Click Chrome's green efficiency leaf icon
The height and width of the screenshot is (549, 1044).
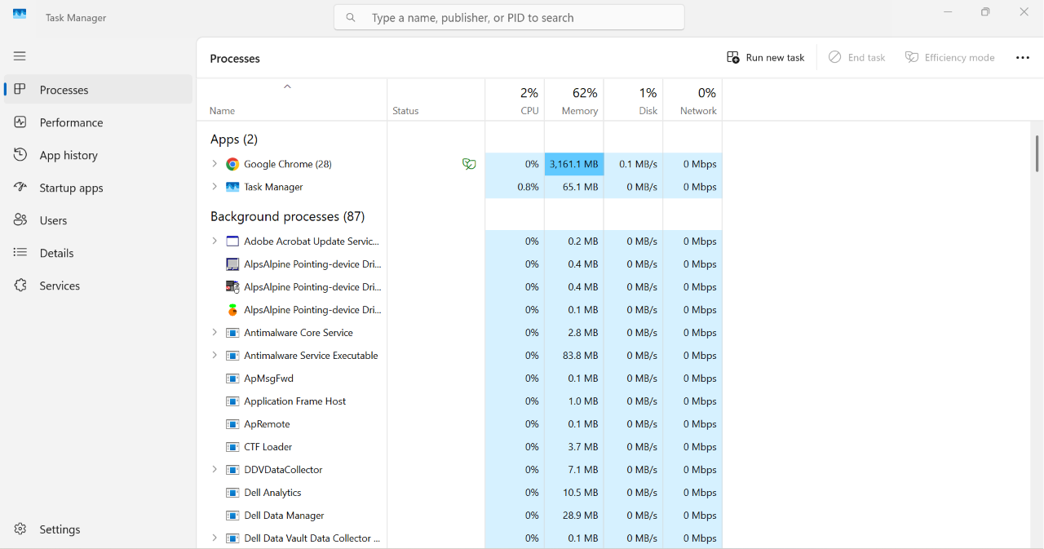coord(469,164)
